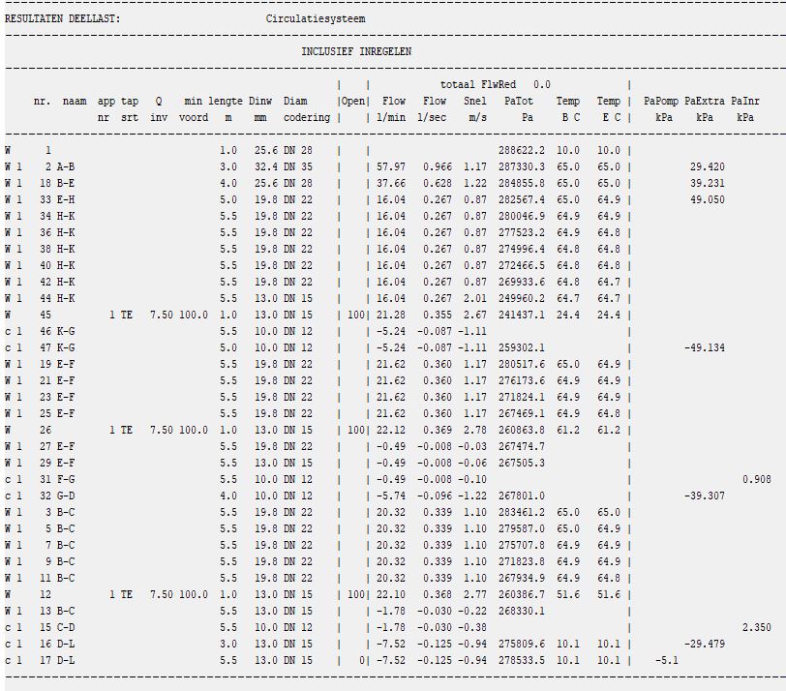Click the PaTot value 283461.2
This screenshot has width=786, height=691.
click(x=522, y=512)
